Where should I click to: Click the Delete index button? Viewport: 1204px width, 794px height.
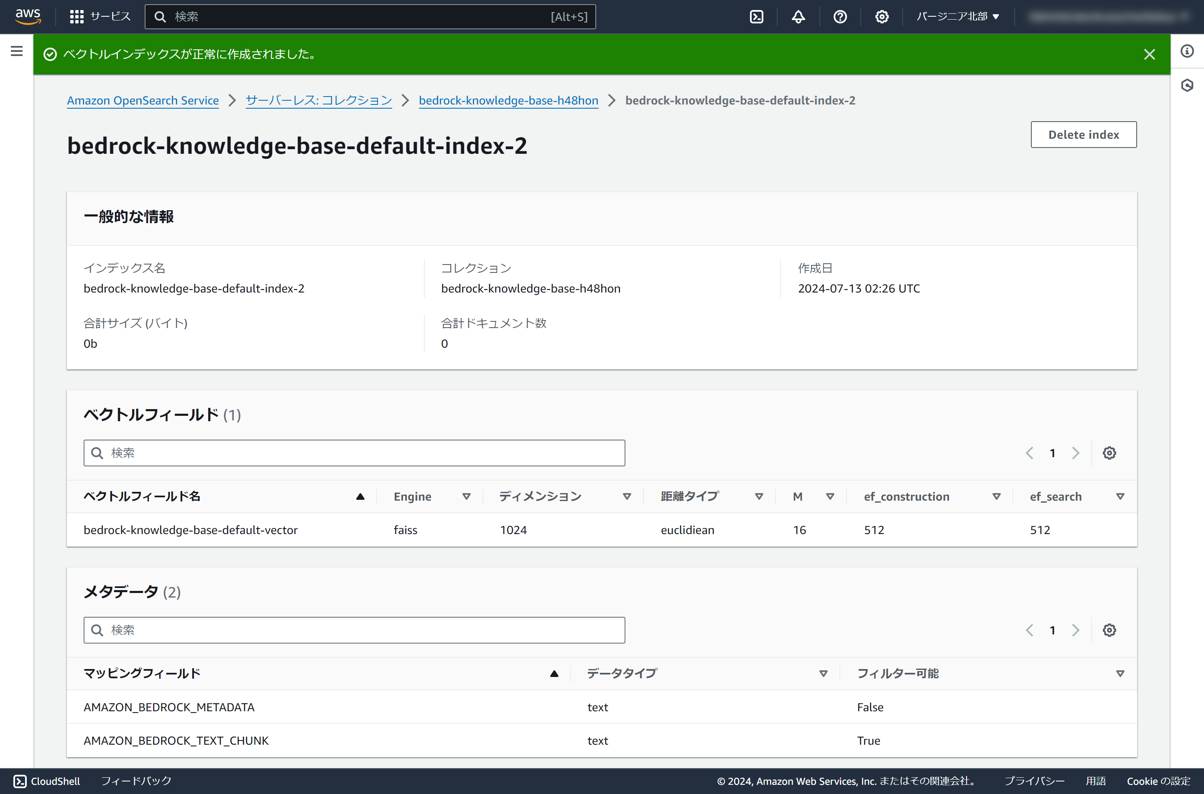(1084, 135)
